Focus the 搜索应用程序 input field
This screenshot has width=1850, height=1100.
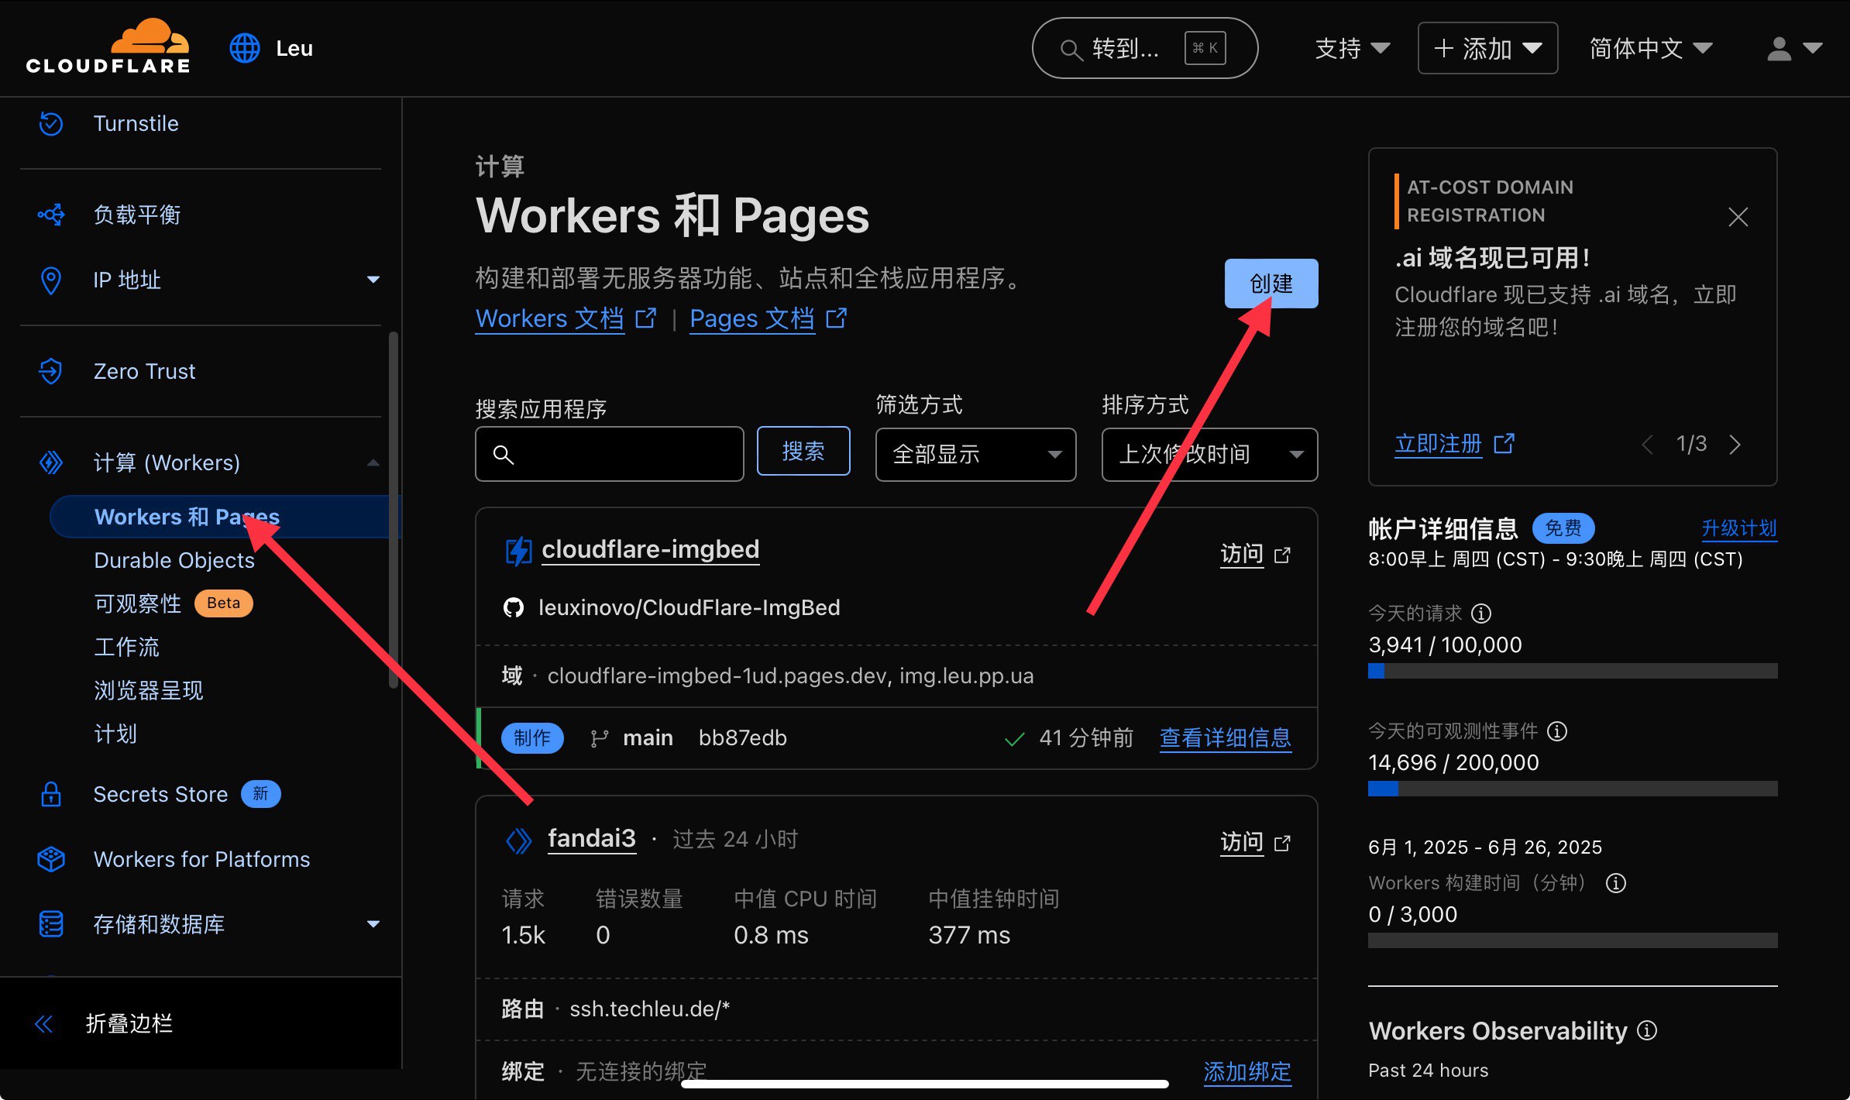[610, 454]
